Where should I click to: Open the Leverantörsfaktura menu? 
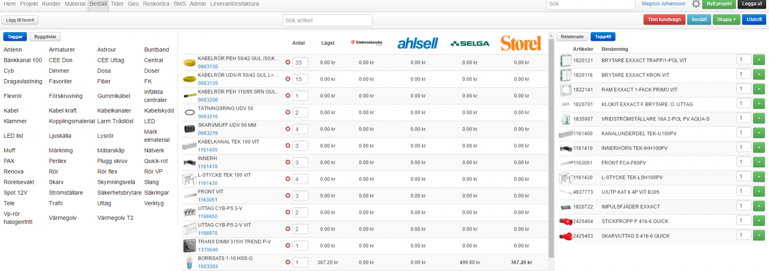(x=234, y=4)
